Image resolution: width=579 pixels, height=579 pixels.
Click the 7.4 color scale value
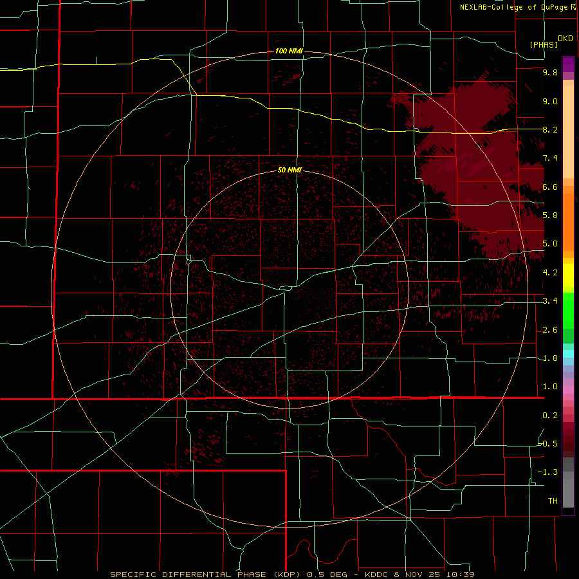[550, 158]
